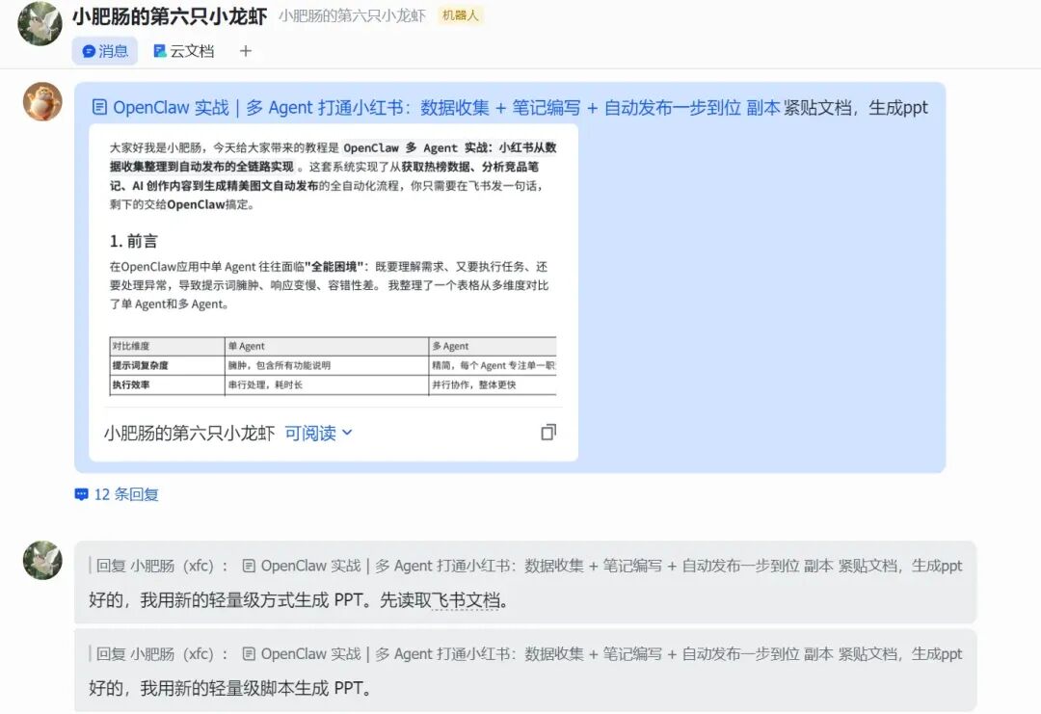Switch to the 云文档 tab
1041x714 pixels.
point(184,51)
